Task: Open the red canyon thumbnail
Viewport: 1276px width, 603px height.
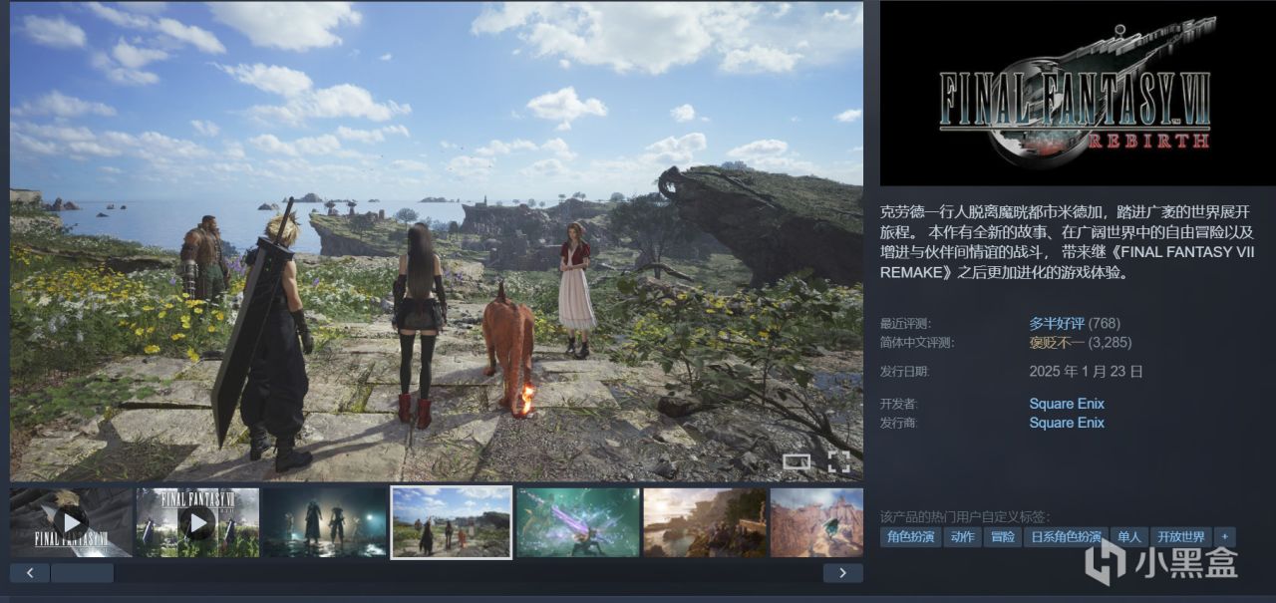Action: click(816, 522)
